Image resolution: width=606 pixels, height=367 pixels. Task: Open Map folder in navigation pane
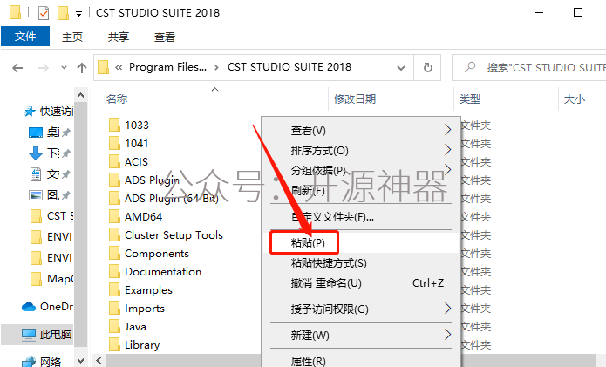[x=51, y=279]
